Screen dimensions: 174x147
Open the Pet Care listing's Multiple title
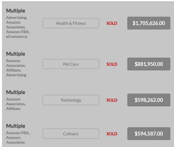16,54
